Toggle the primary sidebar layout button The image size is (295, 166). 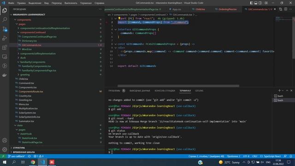point(252,3)
